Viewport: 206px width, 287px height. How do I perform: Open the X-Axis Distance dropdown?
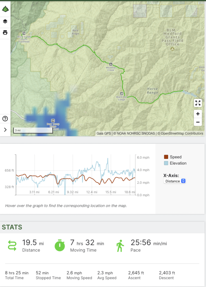tap(175, 181)
